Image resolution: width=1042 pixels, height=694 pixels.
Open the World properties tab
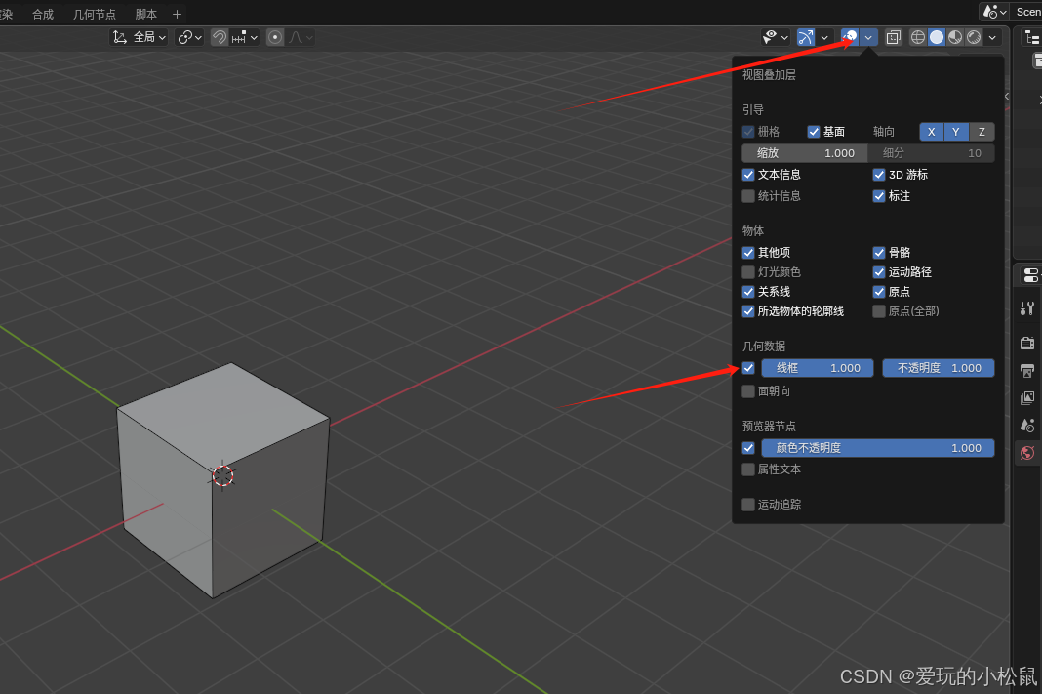click(1027, 453)
